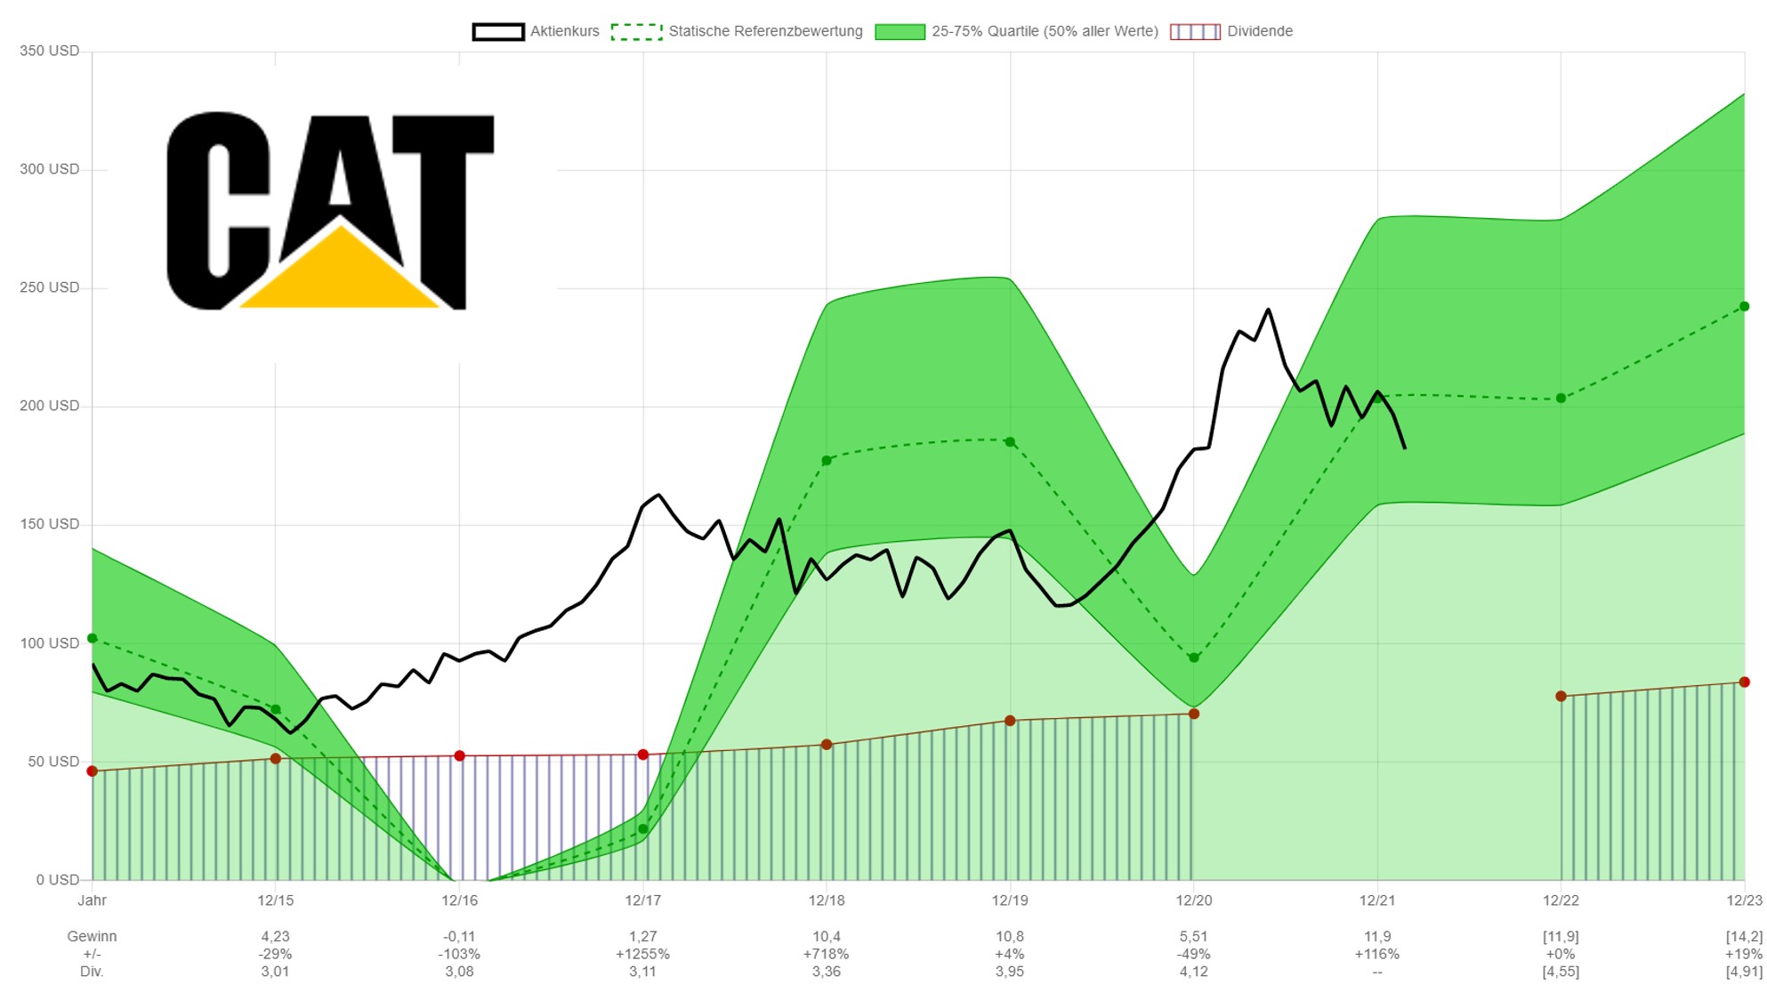
Task: Click the dashed green reference legend swatch
Action: [637, 32]
